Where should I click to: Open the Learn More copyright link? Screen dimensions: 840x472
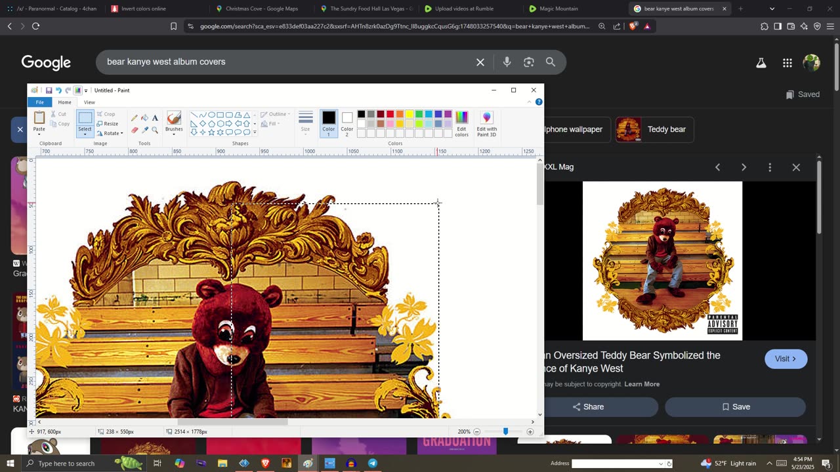pyautogui.click(x=642, y=384)
